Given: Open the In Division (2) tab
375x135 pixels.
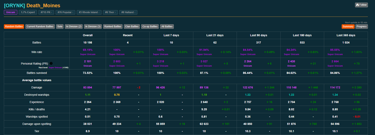Looking at the screenshot, I should click(x=74, y=27).
